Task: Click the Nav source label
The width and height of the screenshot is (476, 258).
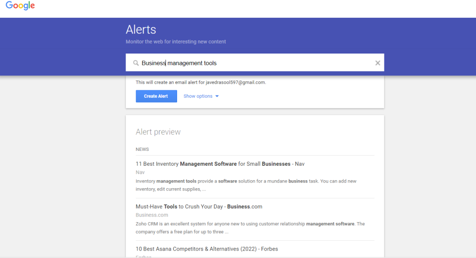Action: click(x=140, y=172)
